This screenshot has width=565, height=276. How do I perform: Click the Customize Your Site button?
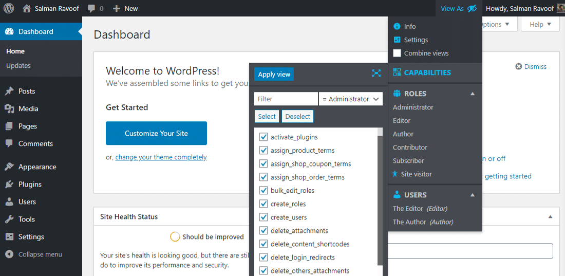[156, 133]
